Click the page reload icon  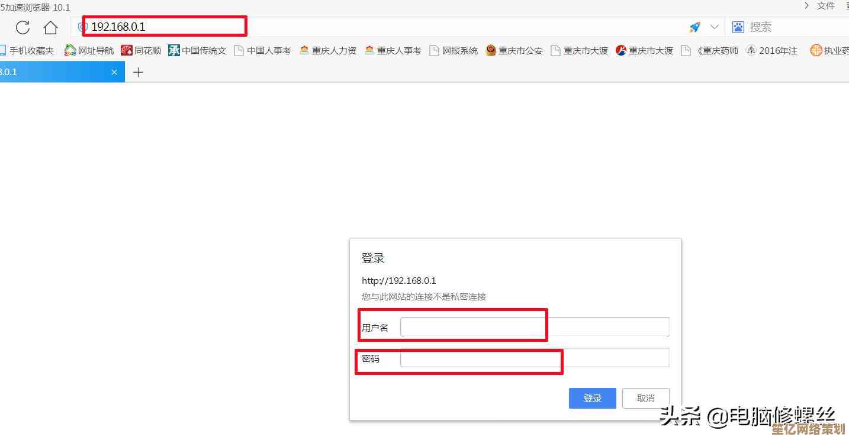(x=22, y=27)
